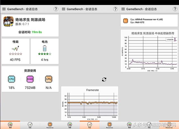Click the spinning refresh icon in the middle panel
The width and height of the screenshot is (179, 129).
104,80
